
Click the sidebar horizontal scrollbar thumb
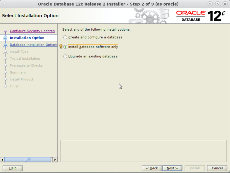28,160
